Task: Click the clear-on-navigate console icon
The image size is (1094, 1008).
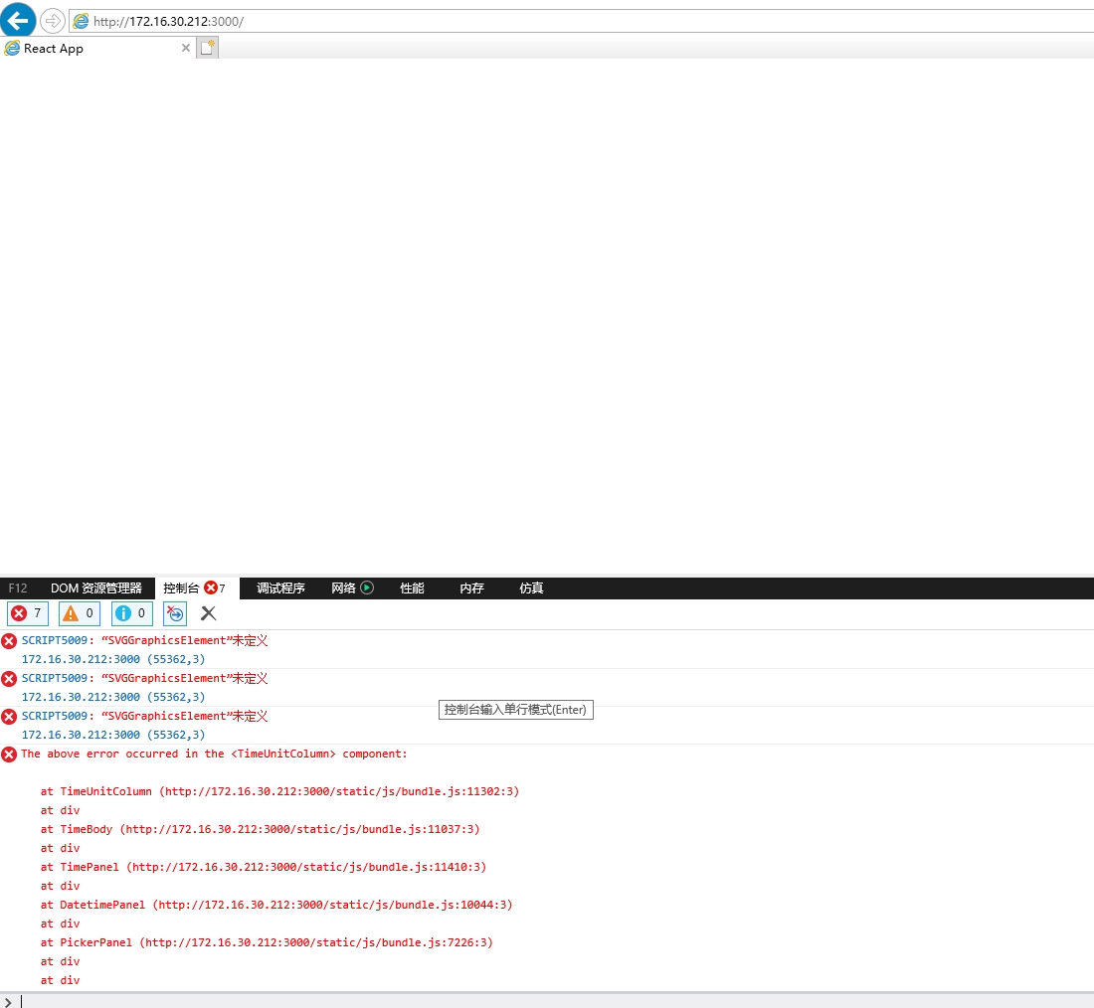Action: (174, 613)
